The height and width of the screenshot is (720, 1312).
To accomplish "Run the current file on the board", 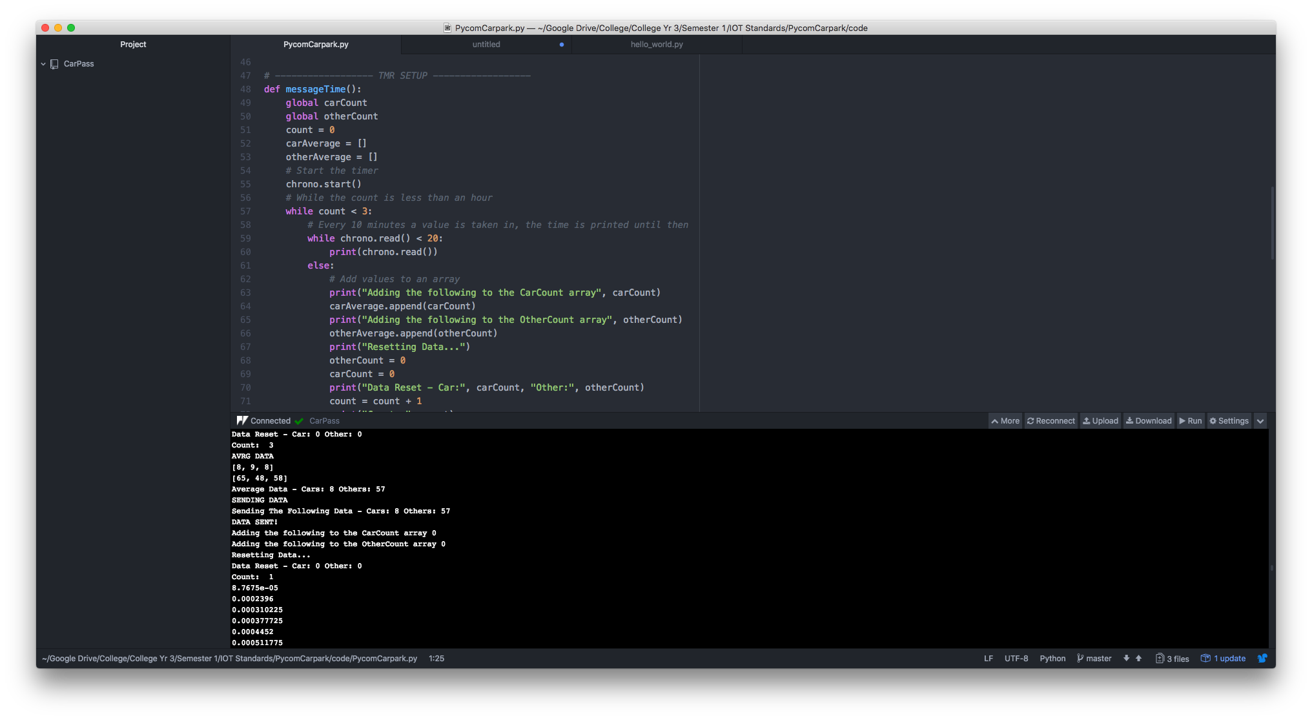I will (x=1191, y=420).
